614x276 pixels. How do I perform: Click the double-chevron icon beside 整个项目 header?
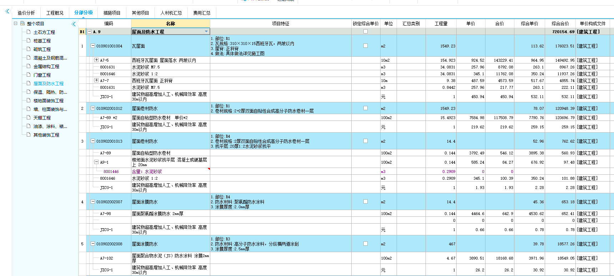(74, 24)
